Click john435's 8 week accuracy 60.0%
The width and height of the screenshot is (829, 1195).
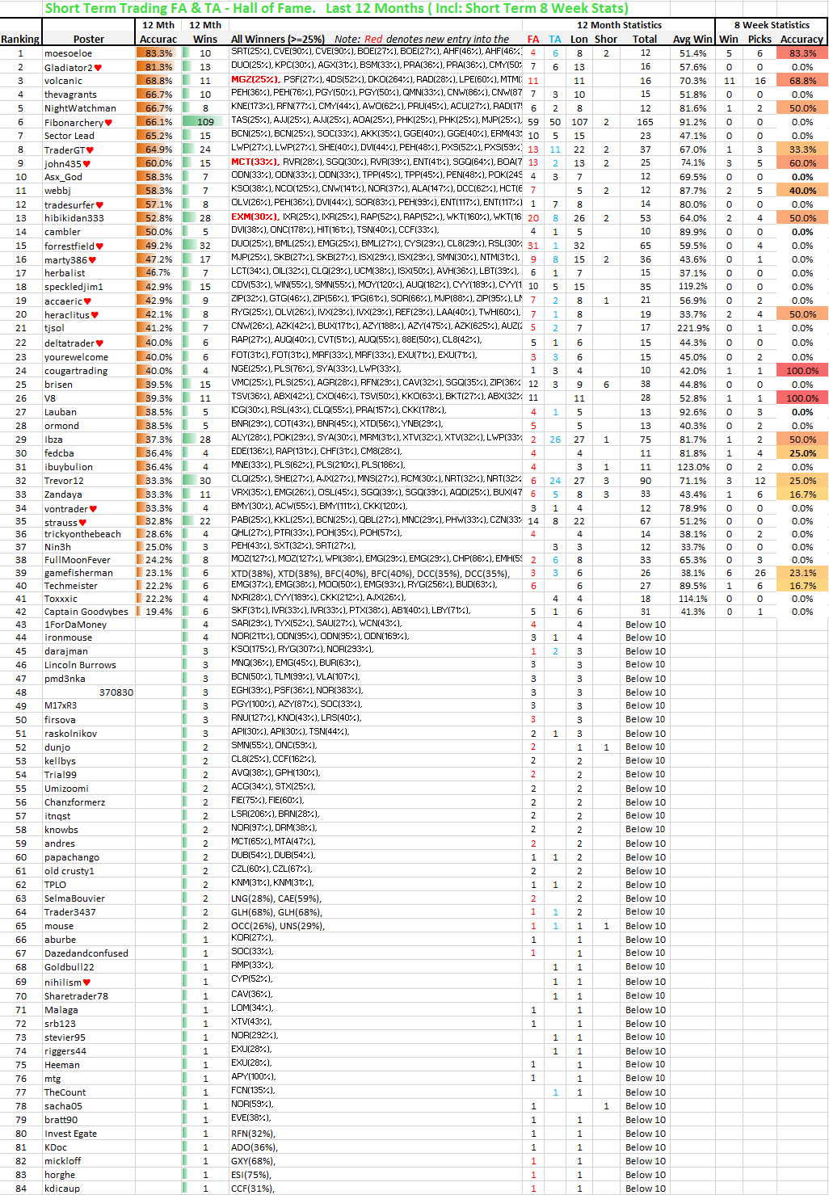pyautogui.click(x=802, y=163)
